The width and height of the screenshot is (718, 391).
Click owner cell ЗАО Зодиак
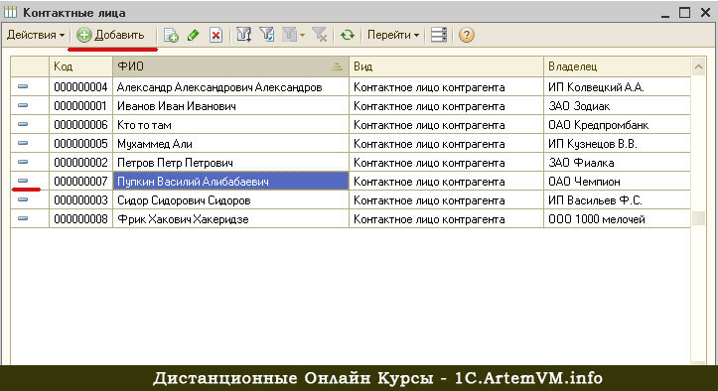tap(618, 106)
